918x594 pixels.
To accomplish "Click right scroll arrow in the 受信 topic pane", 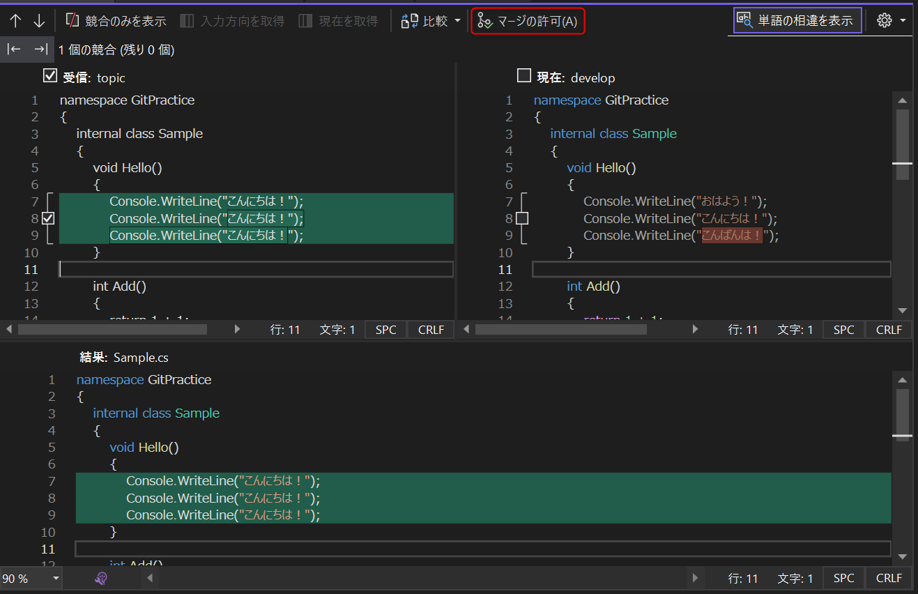I will point(237,329).
